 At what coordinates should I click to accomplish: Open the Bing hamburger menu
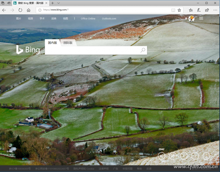pyautogui.click(x=201, y=18)
